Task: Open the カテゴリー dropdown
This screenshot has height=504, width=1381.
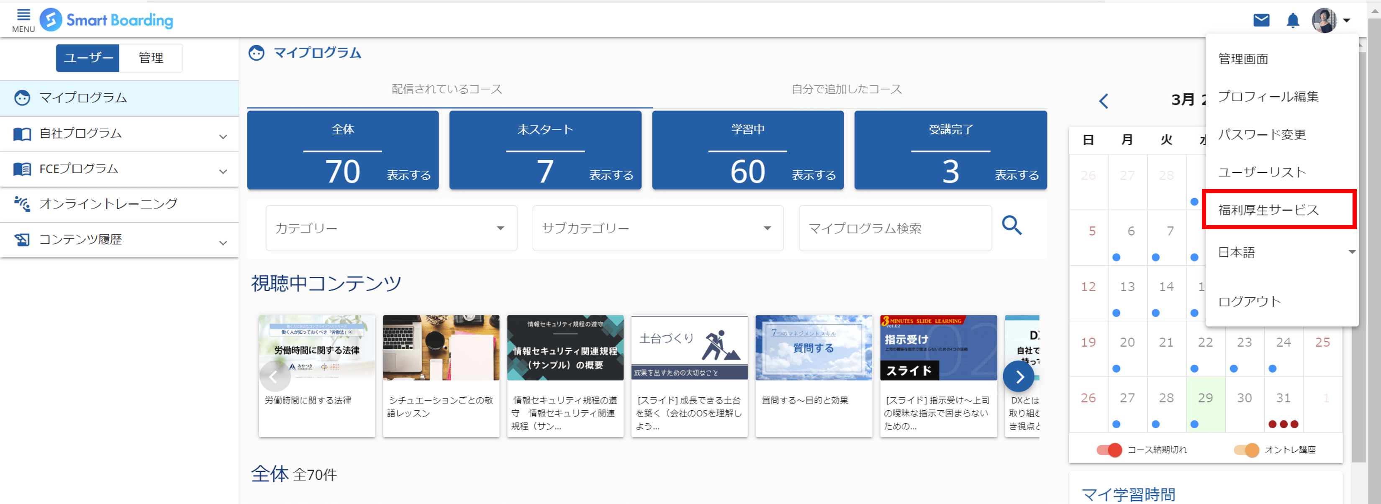Action: 391,228
